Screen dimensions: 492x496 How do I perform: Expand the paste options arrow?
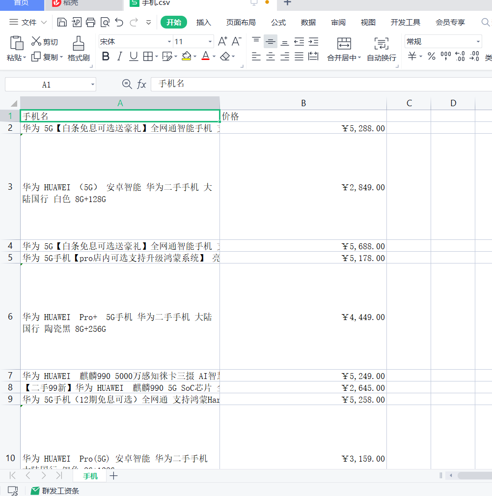tap(25, 58)
